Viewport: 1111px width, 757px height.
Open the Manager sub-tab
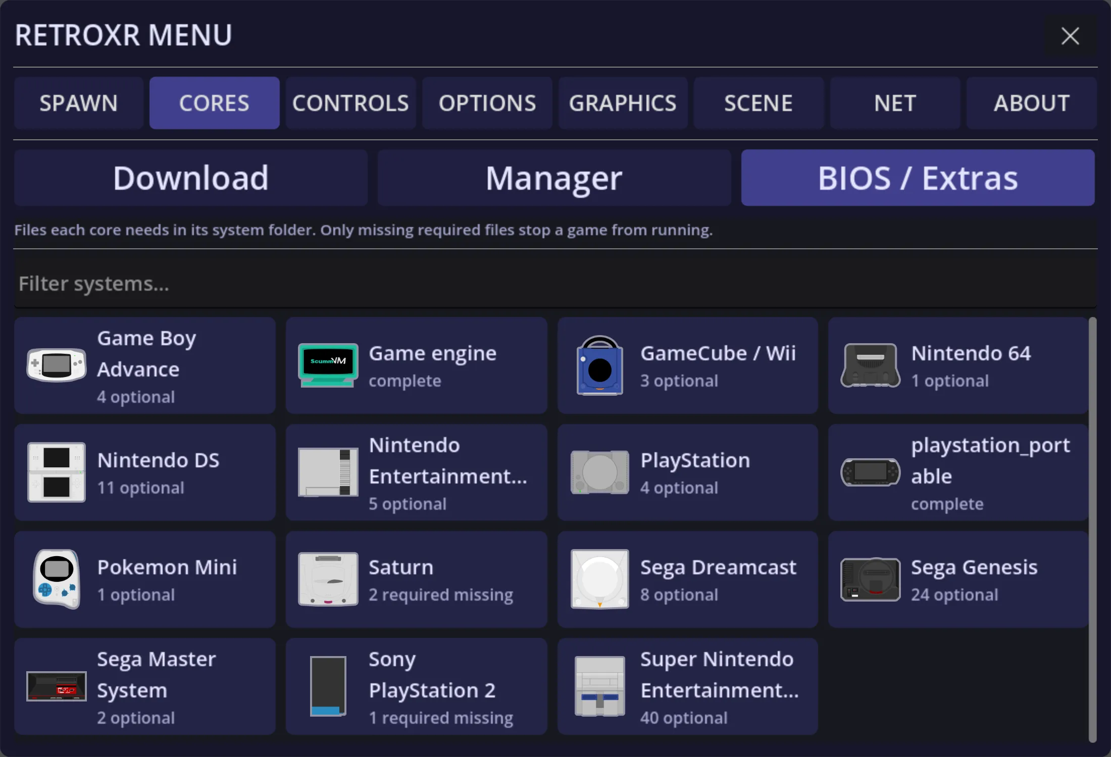pos(554,178)
